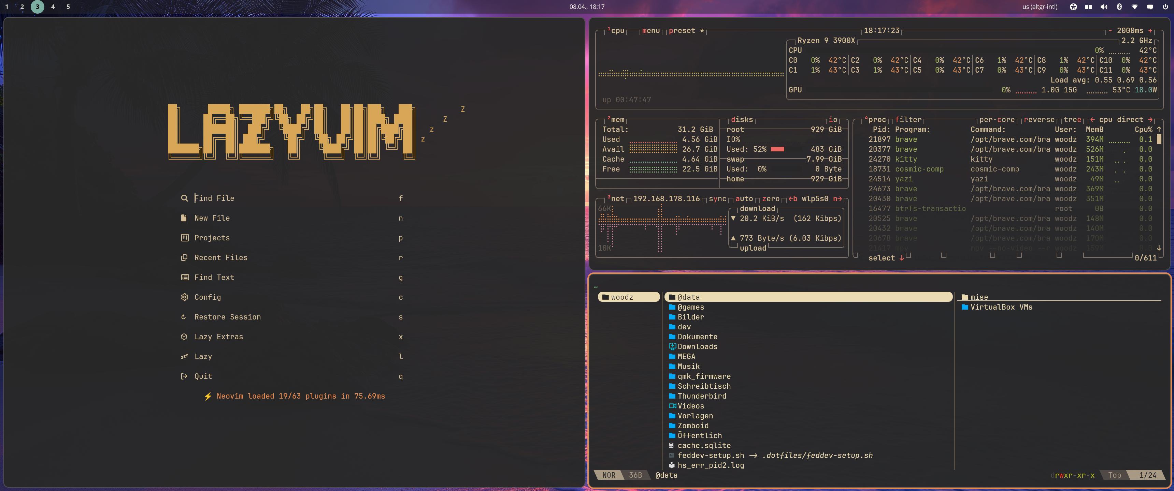This screenshot has width=1174, height=491.
Task: Toggle sync in the btop net box
Action: coord(717,198)
